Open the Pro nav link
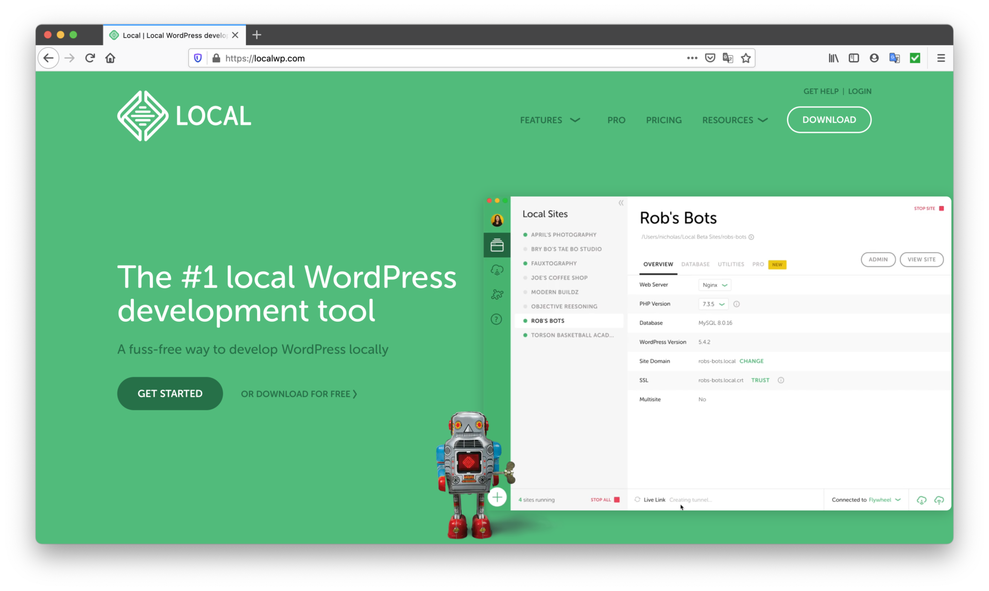The image size is (989, 591). click(x=616, y=120)
